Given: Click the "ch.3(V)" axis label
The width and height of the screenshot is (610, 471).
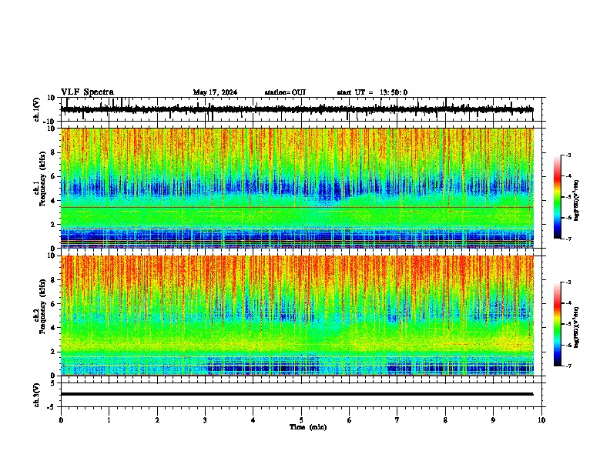Looking at the screenshot, I should (37, 395).
